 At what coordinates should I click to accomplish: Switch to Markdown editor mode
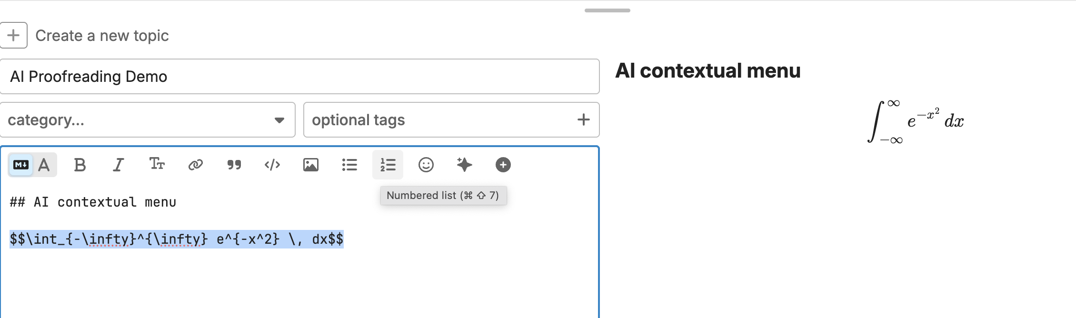(x=21, y=165)
